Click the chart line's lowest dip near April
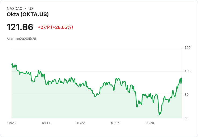 point(159,115)
